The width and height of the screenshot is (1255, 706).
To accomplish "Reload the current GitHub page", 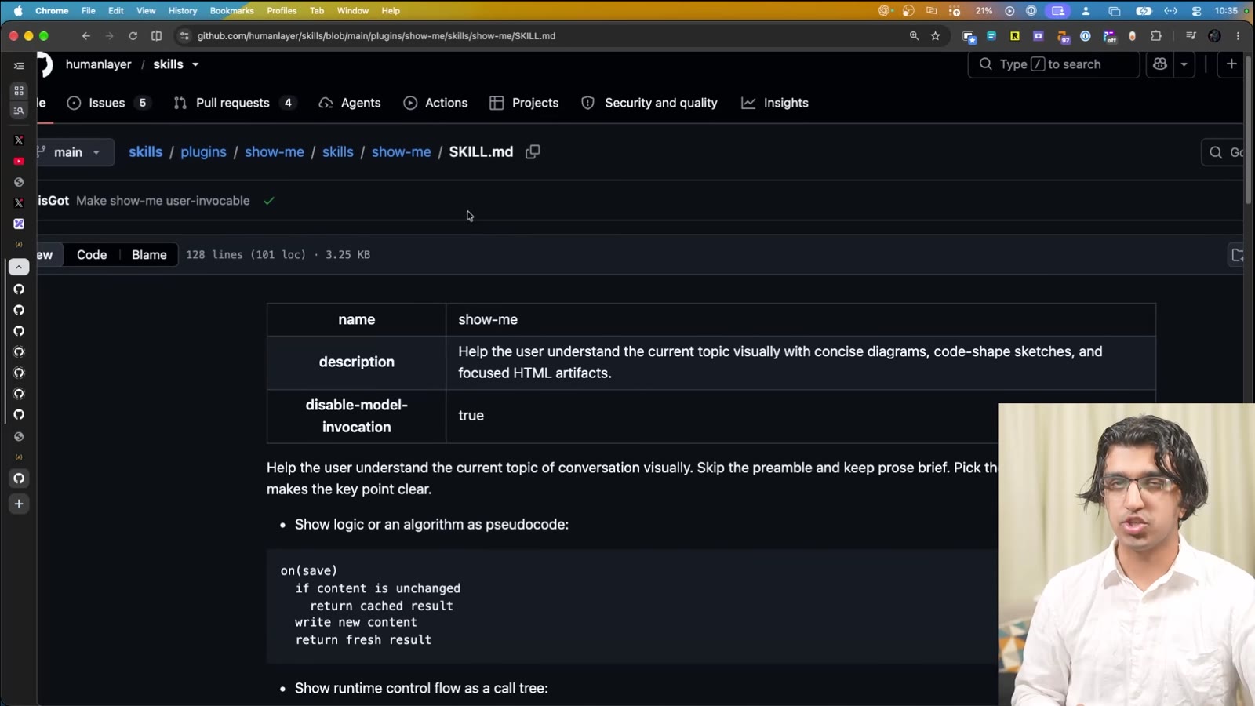I will coord(133,36).
